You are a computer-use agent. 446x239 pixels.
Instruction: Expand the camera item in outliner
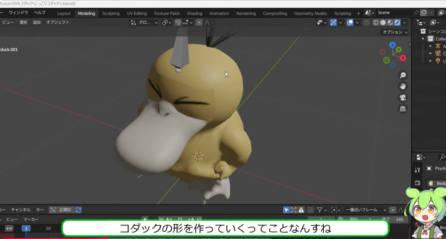430,53
